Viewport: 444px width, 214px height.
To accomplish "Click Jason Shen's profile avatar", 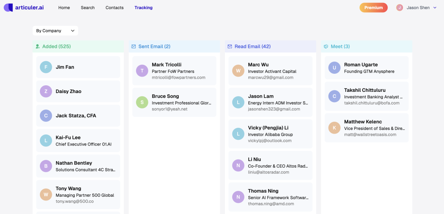I will click(x=400, y=7).
